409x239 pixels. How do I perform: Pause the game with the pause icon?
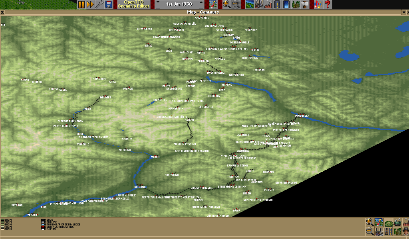pyautogui.click(x=81, y=4)
